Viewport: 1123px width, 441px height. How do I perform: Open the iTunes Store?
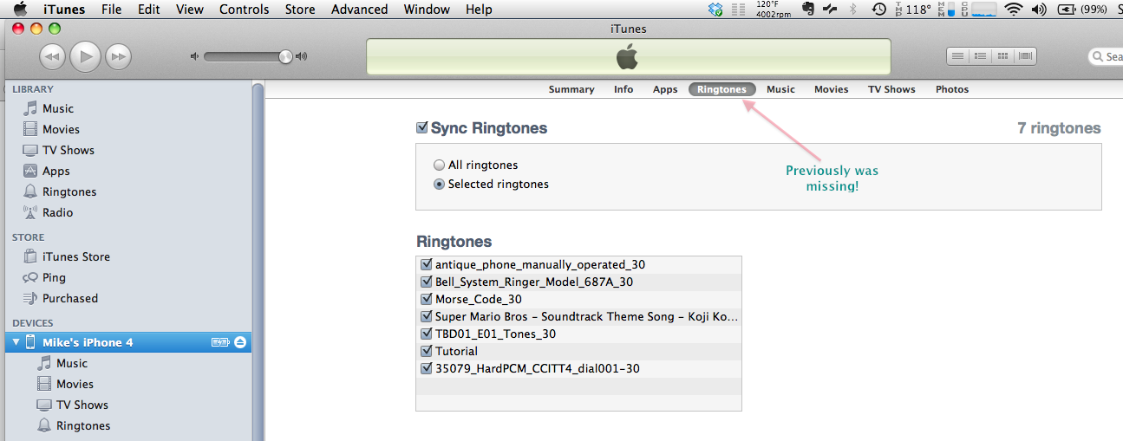pyautogui.click(x=66, y=256)
